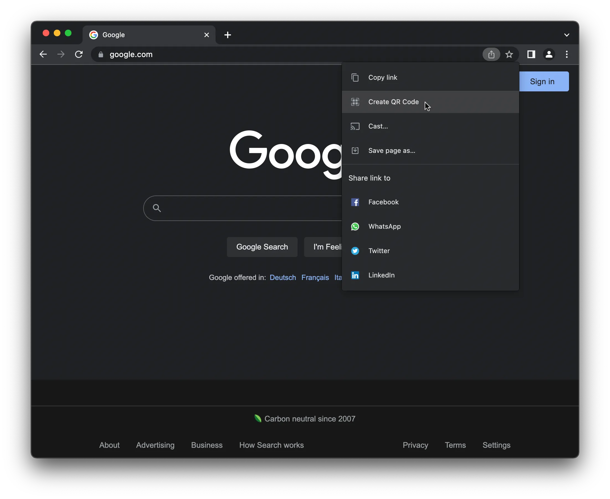View site info via the lock icon
Screen dimensions: 610x499
[x=101, y=54]
